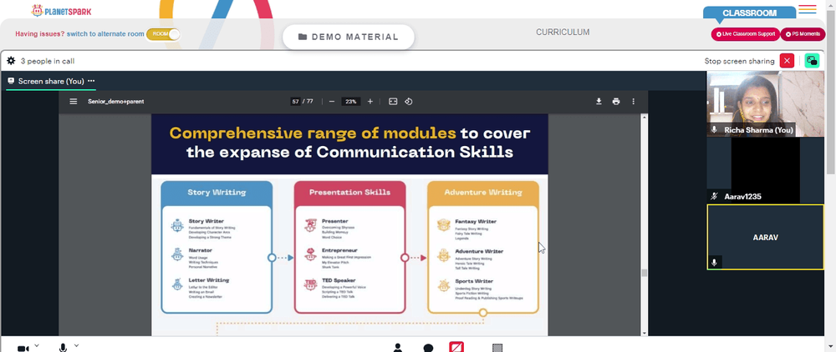Click the PDF vertical scrollbar thumb
Viewport: 836px width, 352px height.
[x=644, y=273]
